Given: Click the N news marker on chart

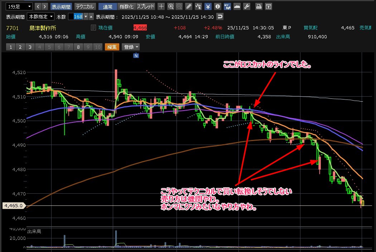Looking at the screenshot, I should (136, 55).
